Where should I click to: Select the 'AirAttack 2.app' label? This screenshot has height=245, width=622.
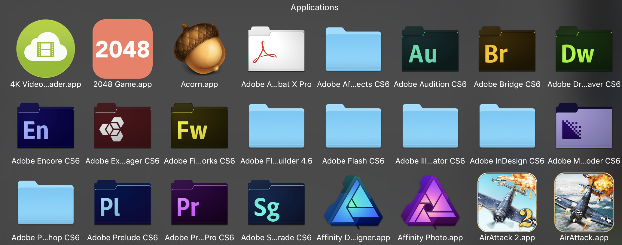click(x=507, y=238)
